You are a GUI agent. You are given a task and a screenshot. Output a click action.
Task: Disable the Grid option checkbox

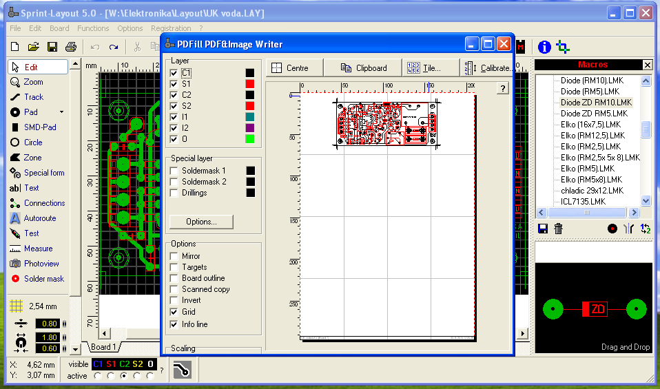pyautogui.click(x=174, y=312)
